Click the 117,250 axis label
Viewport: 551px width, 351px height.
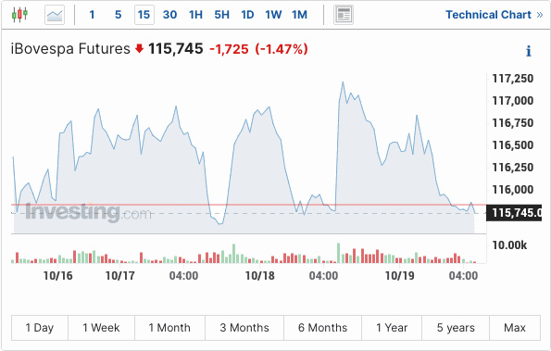pyautogui.click(x=513, y=79)
